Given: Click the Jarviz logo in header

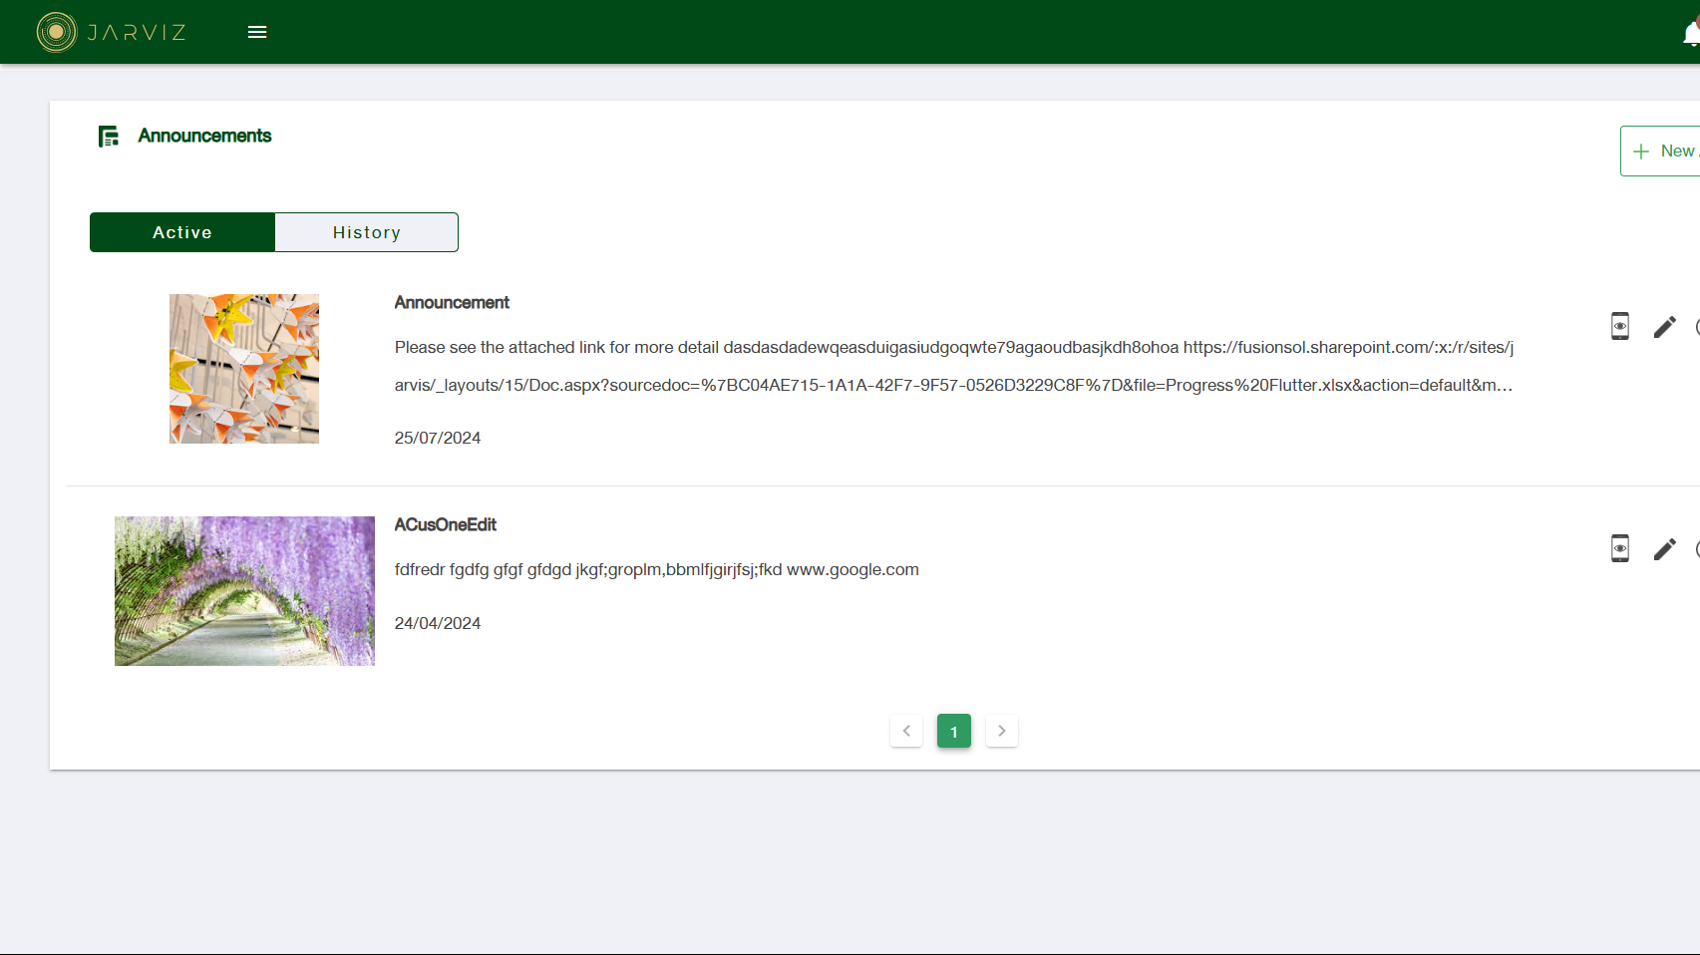Looking at the screenshot, I should pos(112,32).
